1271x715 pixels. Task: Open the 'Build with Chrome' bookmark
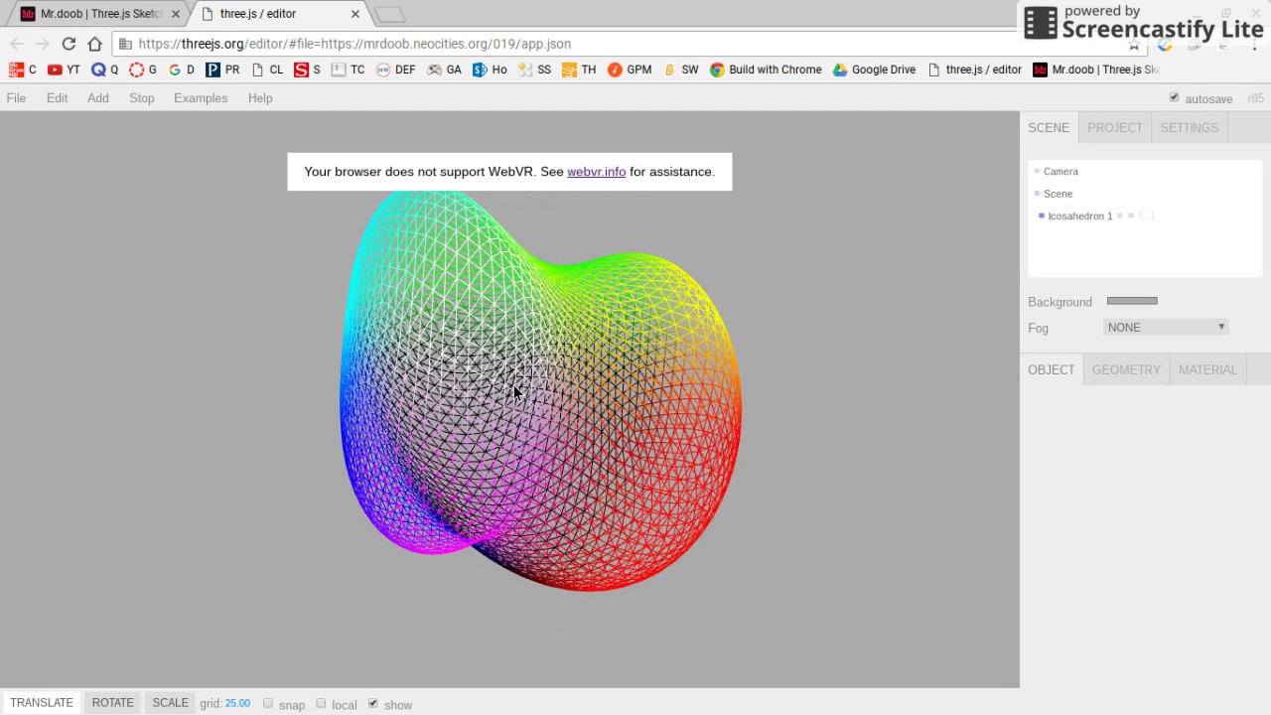tap(766, 70)
